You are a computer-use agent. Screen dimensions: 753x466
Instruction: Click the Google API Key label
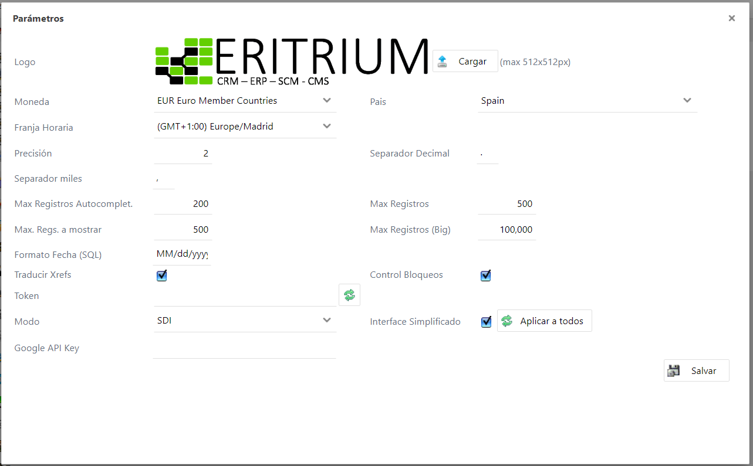[46, 348]
